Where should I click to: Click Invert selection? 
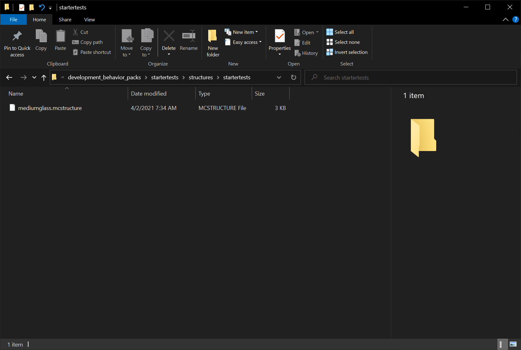[347, 52]
